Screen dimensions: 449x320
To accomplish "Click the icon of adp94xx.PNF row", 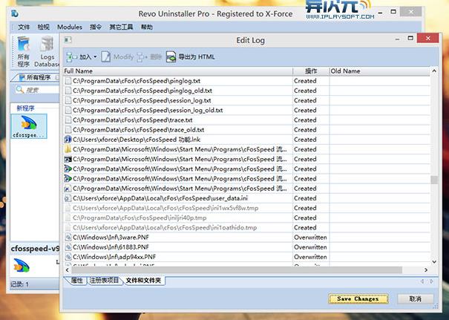I will (x=68, y=257).
